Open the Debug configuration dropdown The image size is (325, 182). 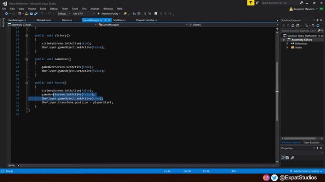pos(63,14)
